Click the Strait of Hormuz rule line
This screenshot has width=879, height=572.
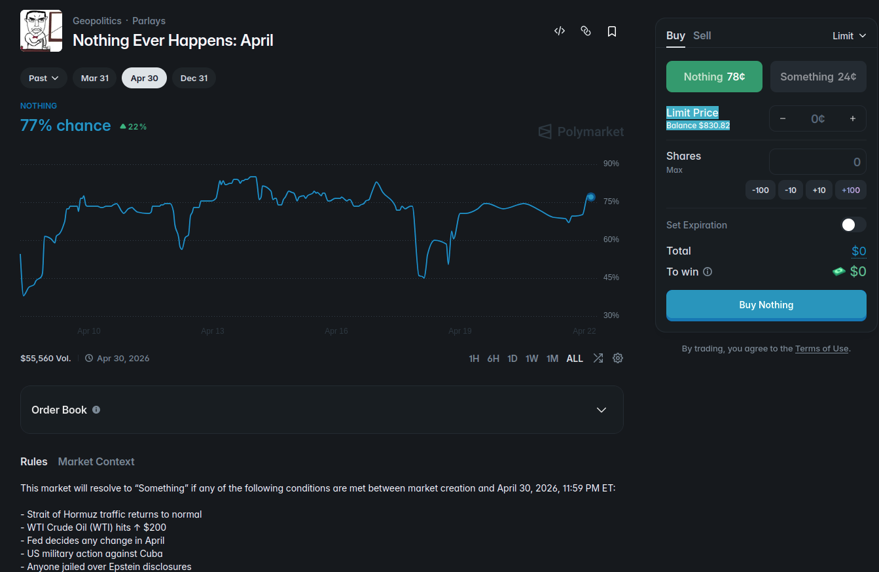coord(111,514)
